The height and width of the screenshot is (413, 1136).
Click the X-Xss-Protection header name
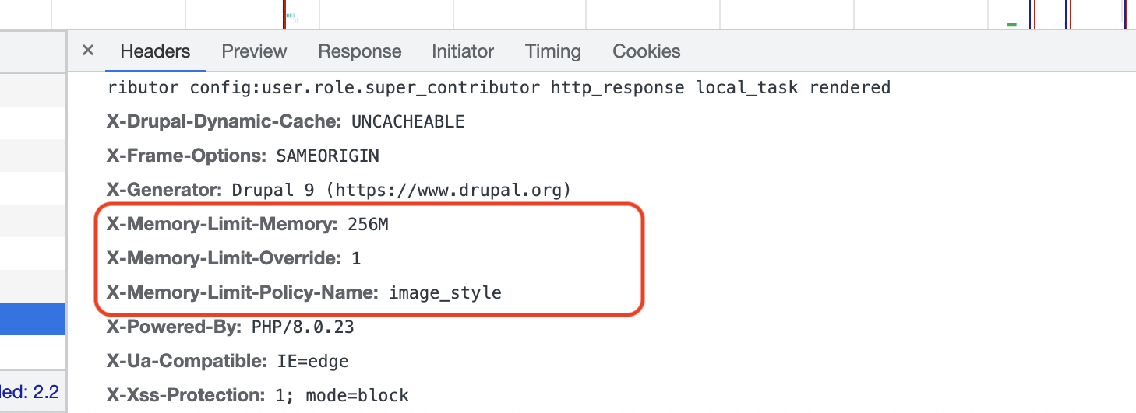click(x=187, y=395)
